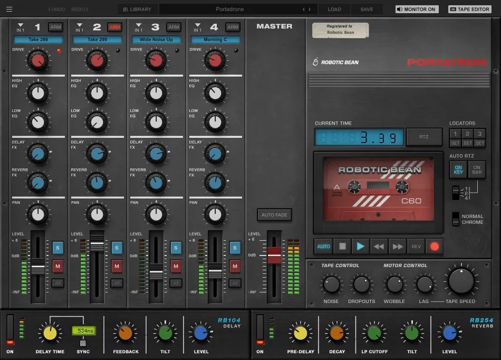Fast forward the tape
The height and width of the screenshot is (360, 501).
tap(398, 246)
